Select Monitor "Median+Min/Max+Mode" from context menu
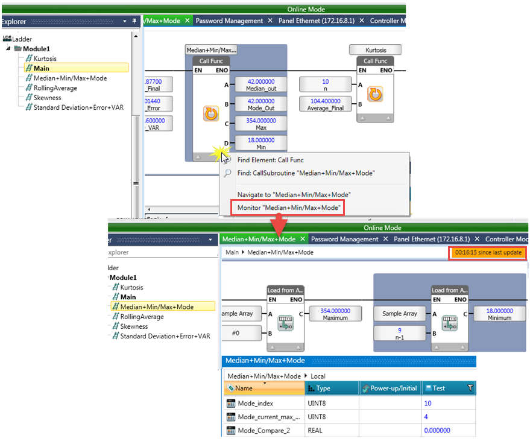The image size is (530, 447). (x=289, y=208)
